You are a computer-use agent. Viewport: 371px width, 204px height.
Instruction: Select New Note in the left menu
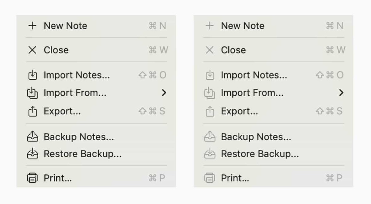click(65, 26)
